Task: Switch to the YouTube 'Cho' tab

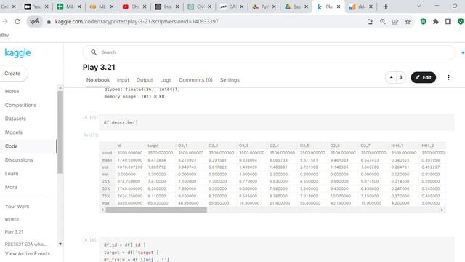Action: (131, 7)
